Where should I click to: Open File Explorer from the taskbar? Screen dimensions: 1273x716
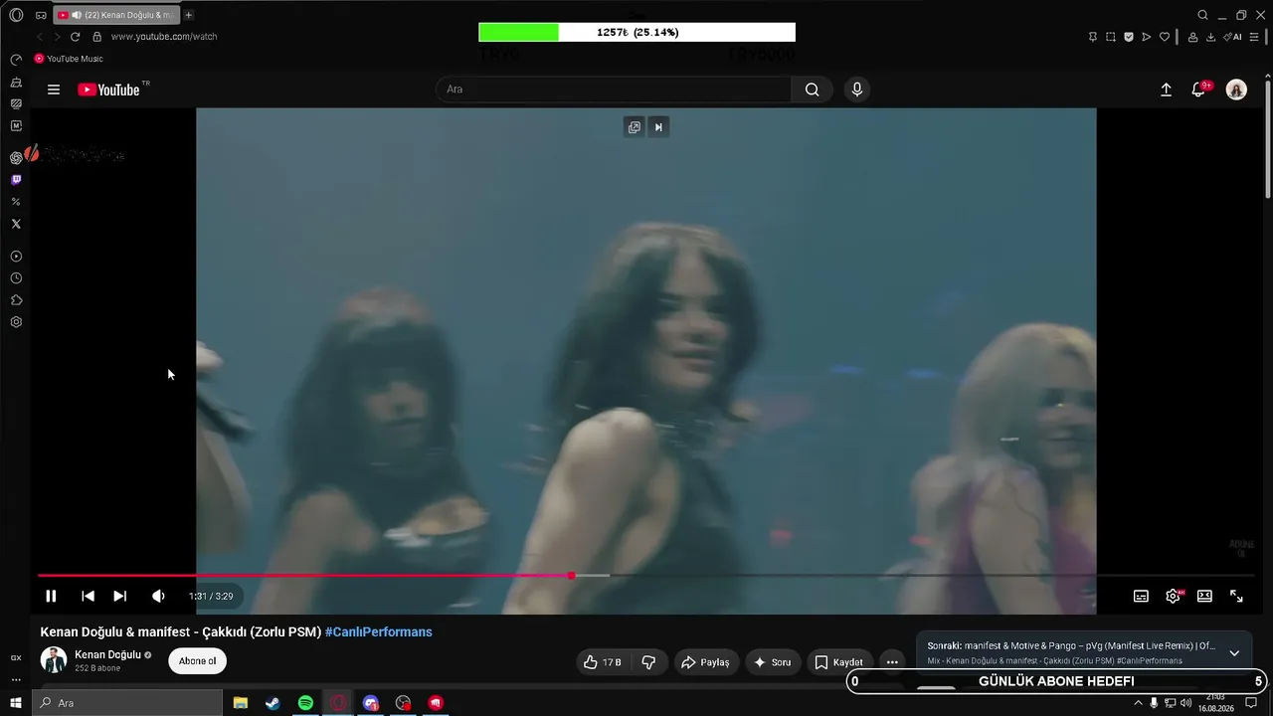click(x=241, y=703)
